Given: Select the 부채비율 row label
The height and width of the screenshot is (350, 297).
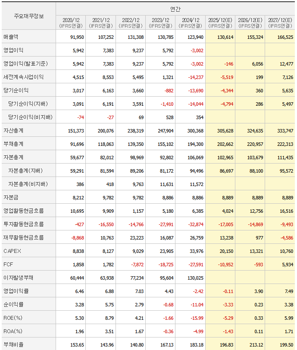Looking at the screenshot, I should 13,345.
